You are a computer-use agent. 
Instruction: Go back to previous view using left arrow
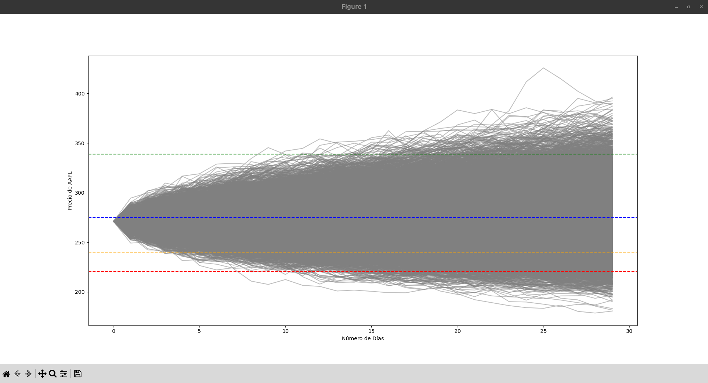coord(17,374)
